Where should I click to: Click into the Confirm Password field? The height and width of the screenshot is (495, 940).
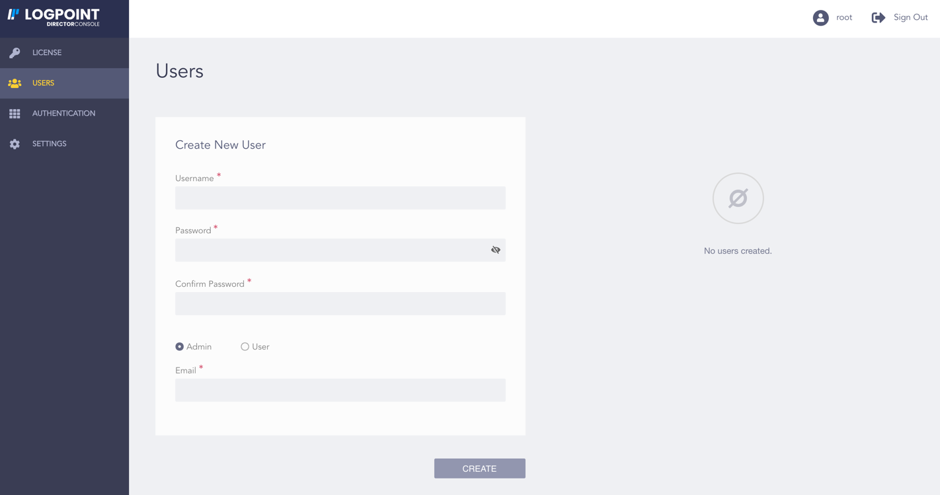[x=340, y=303]
